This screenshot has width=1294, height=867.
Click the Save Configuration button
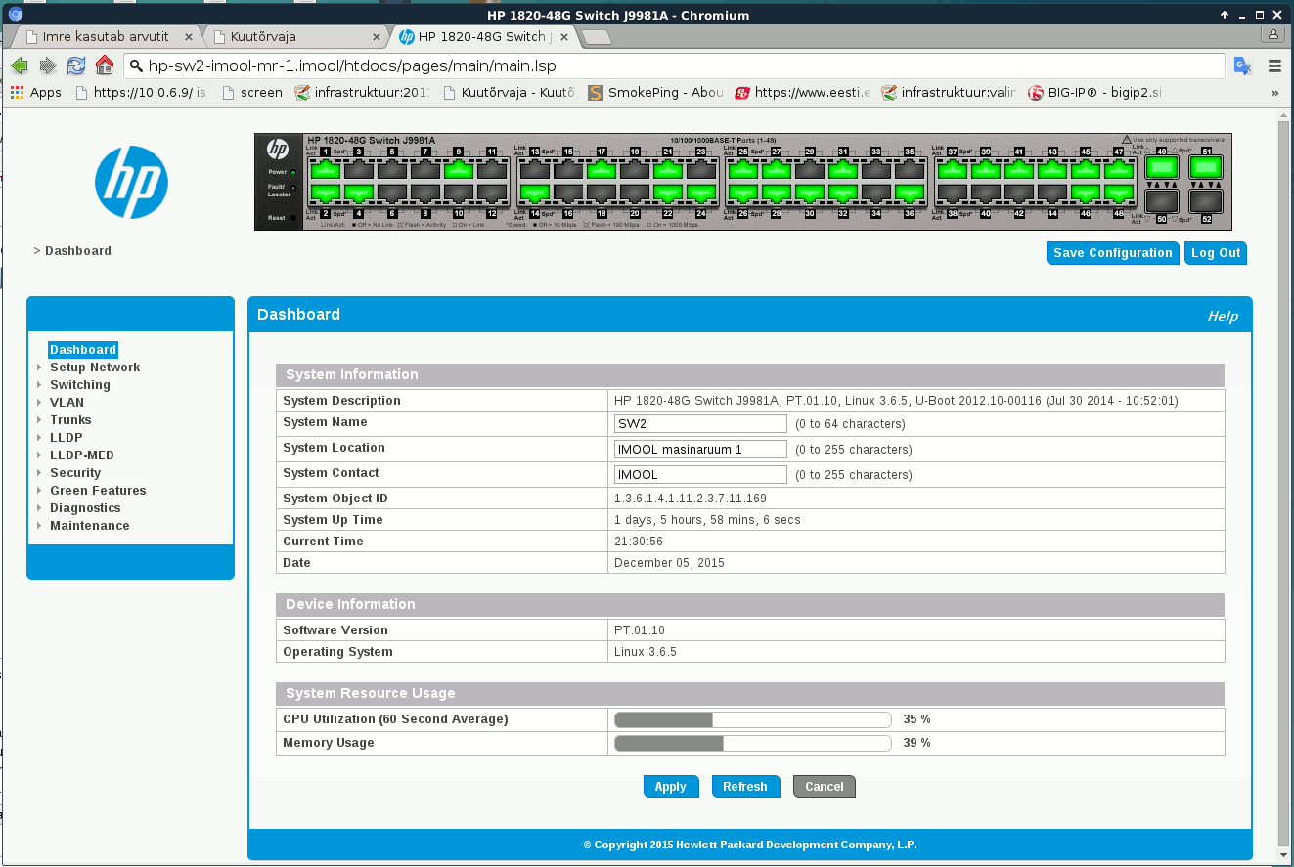click(x=1113, y=253)
